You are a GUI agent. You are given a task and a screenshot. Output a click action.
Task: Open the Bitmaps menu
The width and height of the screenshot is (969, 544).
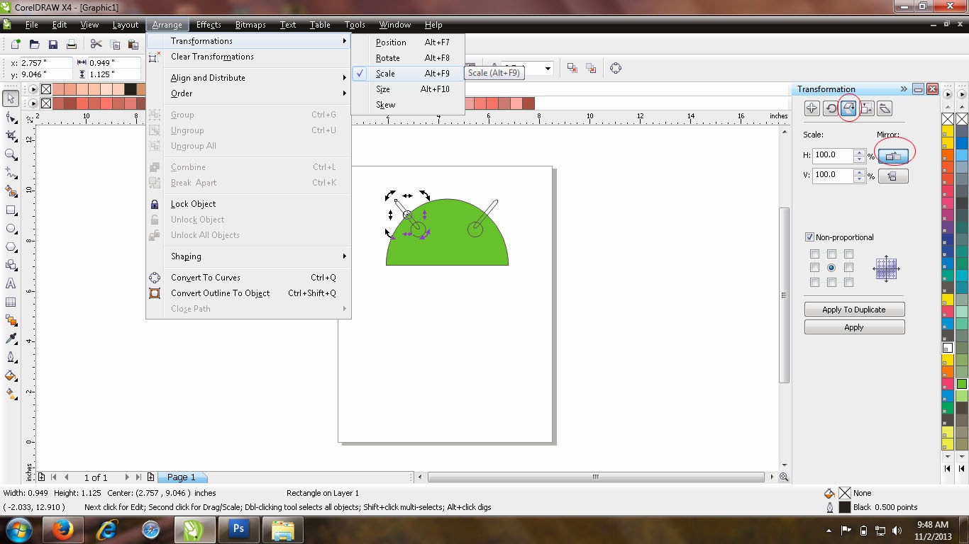pos(250,25)
